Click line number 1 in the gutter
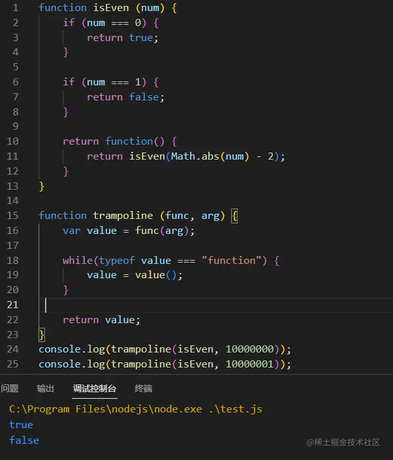The height and width of the screenshot is (460, 393). pos(16,8)
